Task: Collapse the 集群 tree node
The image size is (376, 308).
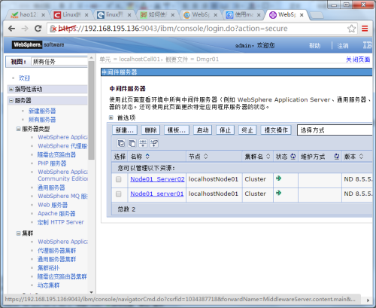Action: point(18,233)
